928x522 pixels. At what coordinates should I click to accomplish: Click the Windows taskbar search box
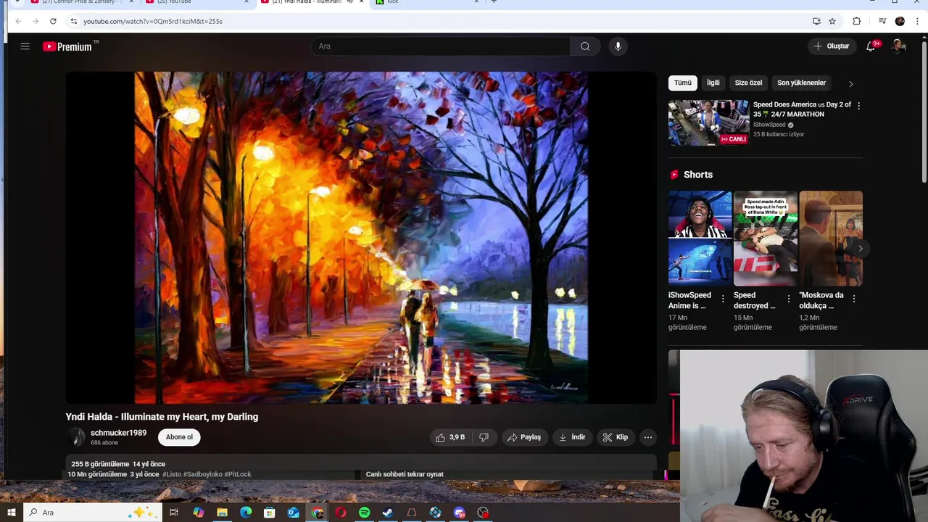click(94, 513)
